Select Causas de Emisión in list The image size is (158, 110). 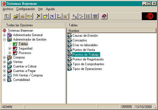pyautogui.click(x=85, y=36)
